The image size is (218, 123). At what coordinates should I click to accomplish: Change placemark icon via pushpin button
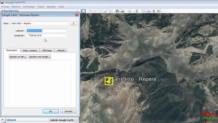[x=74, y=23]
